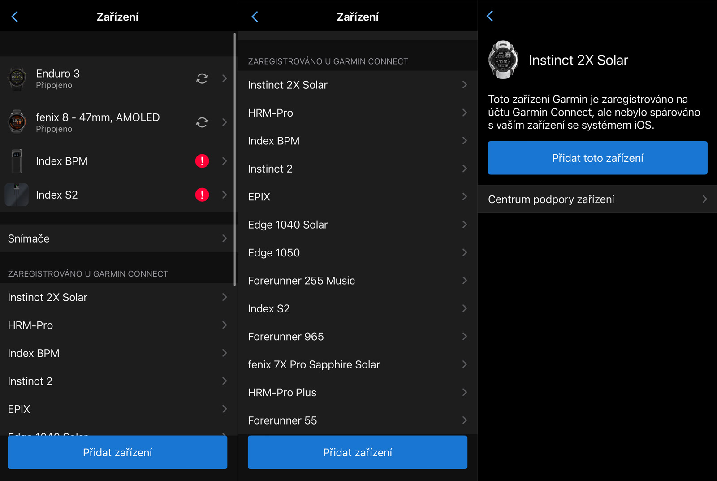Click Přidat toto zařízení button
Viewport: 717px width, 481px height.
598,158
